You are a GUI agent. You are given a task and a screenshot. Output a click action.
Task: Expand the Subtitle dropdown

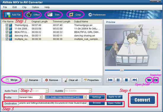pyautogui.click(x=90, y=91)
